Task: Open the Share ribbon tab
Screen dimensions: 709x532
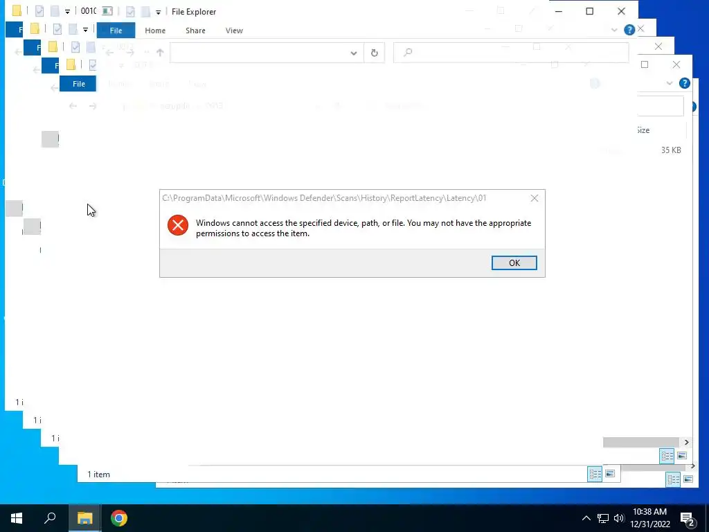Action: 195,30
